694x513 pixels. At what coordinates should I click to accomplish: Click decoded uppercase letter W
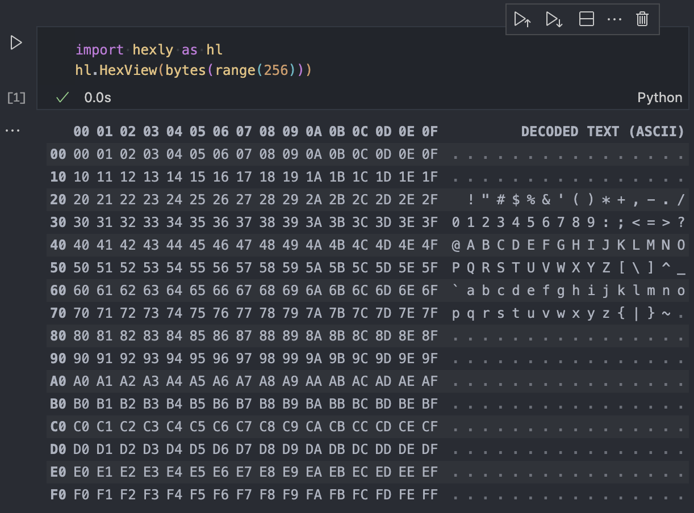click(561, 268)
